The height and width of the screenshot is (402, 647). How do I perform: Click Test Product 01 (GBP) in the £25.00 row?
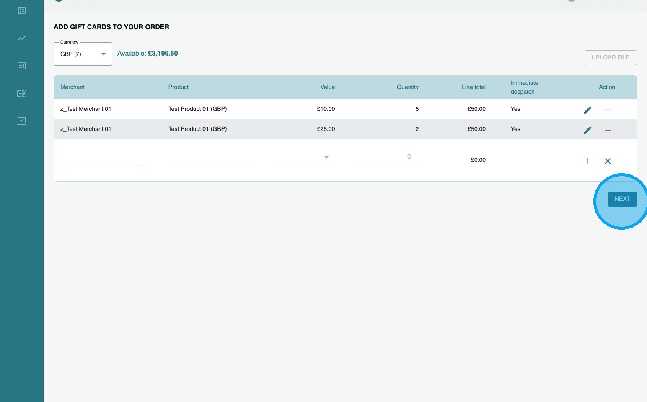197,129
